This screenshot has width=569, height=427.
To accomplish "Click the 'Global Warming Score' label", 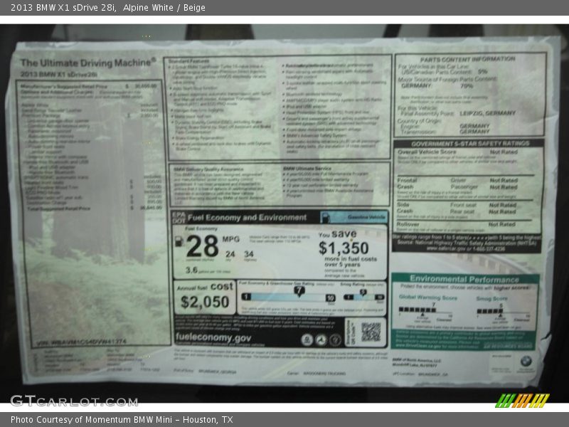I will [x=428, y=297].
